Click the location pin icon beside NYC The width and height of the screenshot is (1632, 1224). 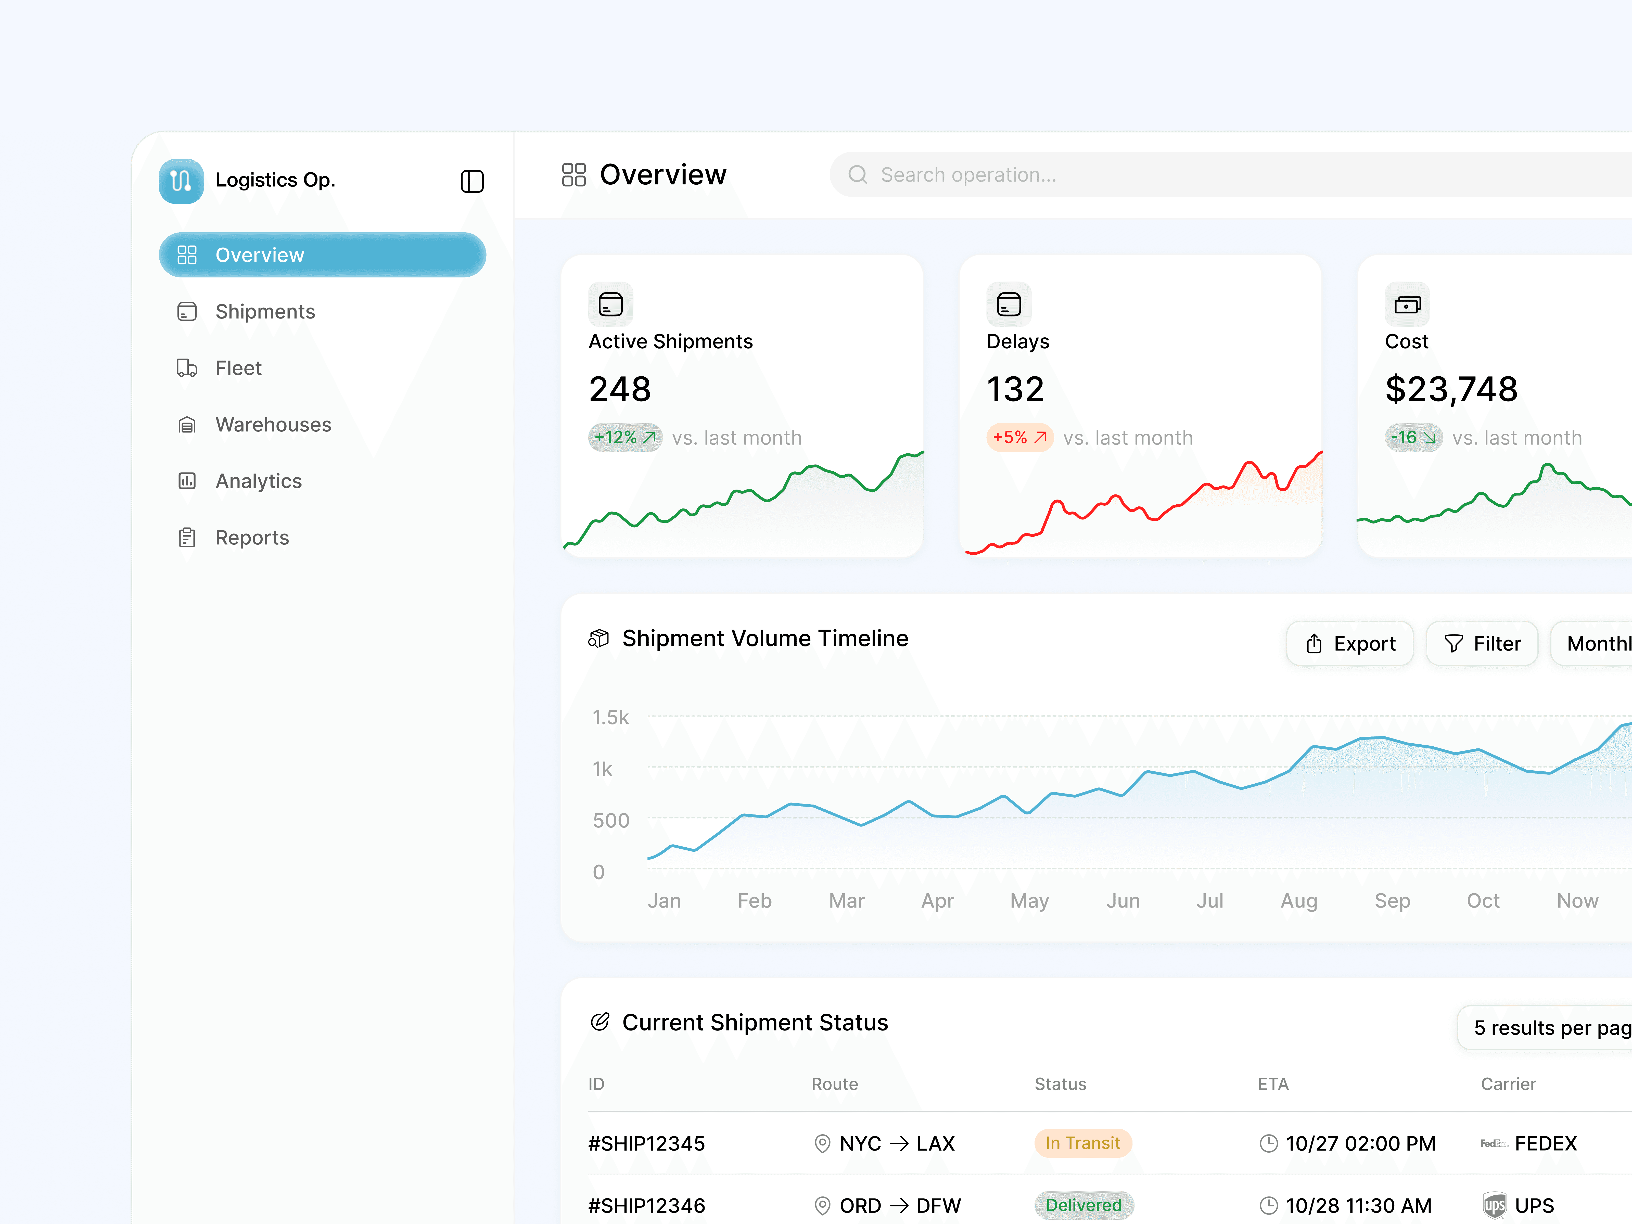click(x=822, y=1144)
